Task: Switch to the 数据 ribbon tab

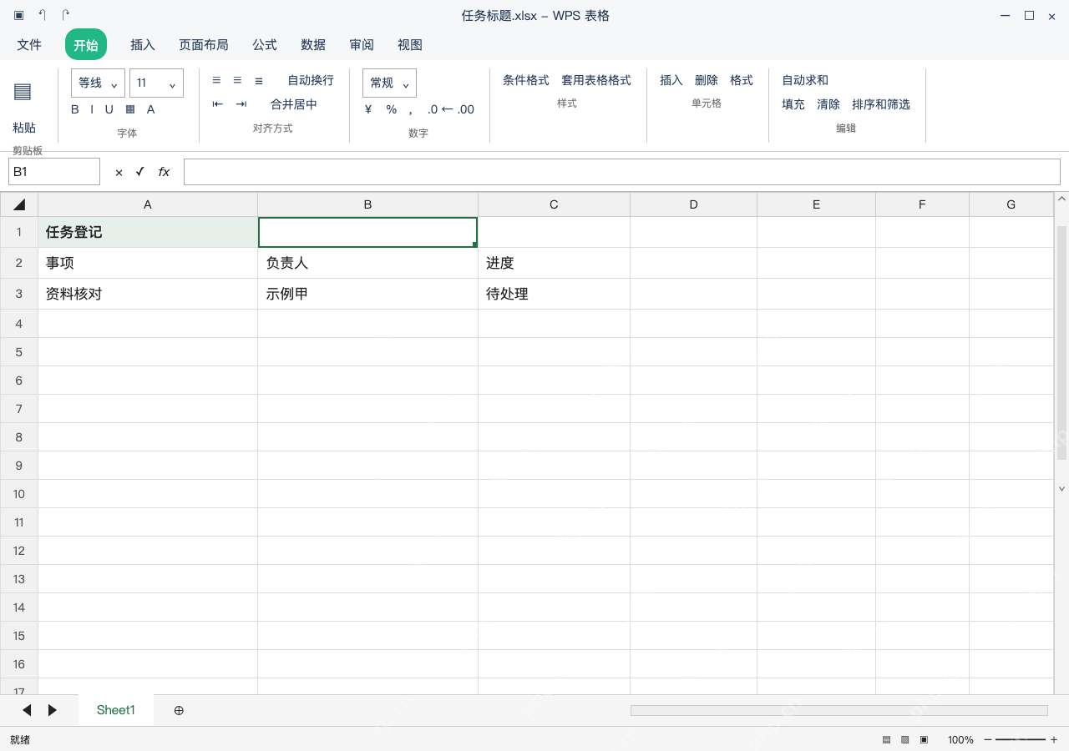Action: point(313,45)
